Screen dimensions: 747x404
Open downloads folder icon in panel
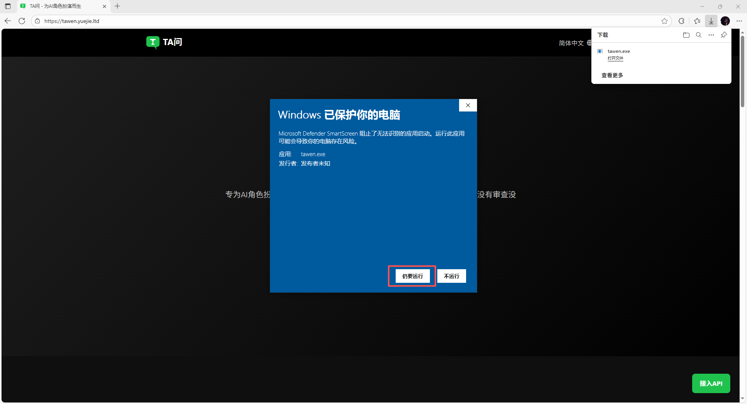click(686, 35)
